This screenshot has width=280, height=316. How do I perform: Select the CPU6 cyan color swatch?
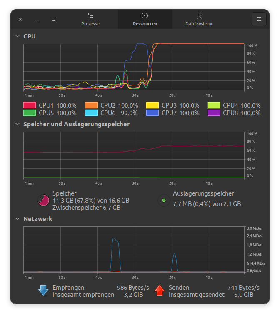91,113
